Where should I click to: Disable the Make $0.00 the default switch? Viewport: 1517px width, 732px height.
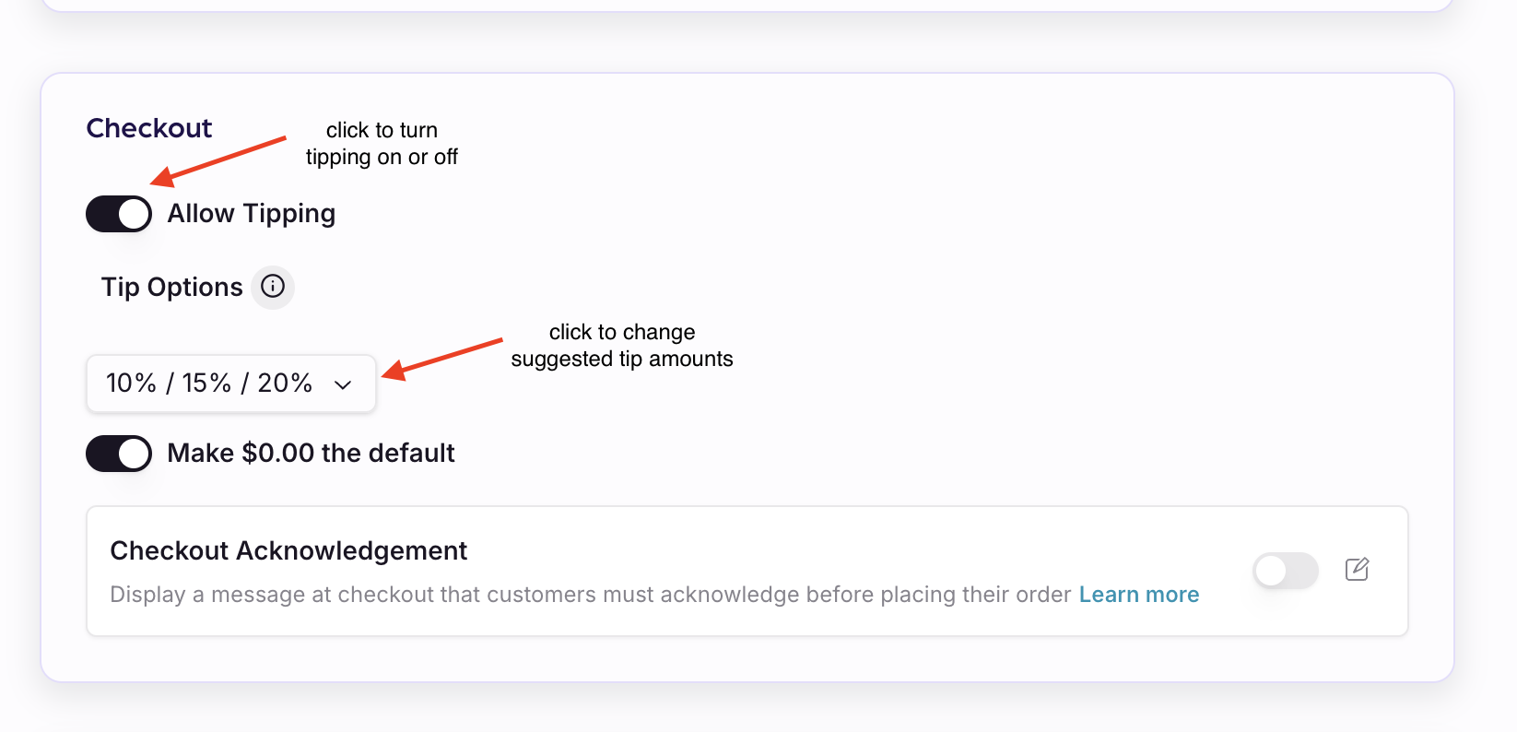(119, 454)
